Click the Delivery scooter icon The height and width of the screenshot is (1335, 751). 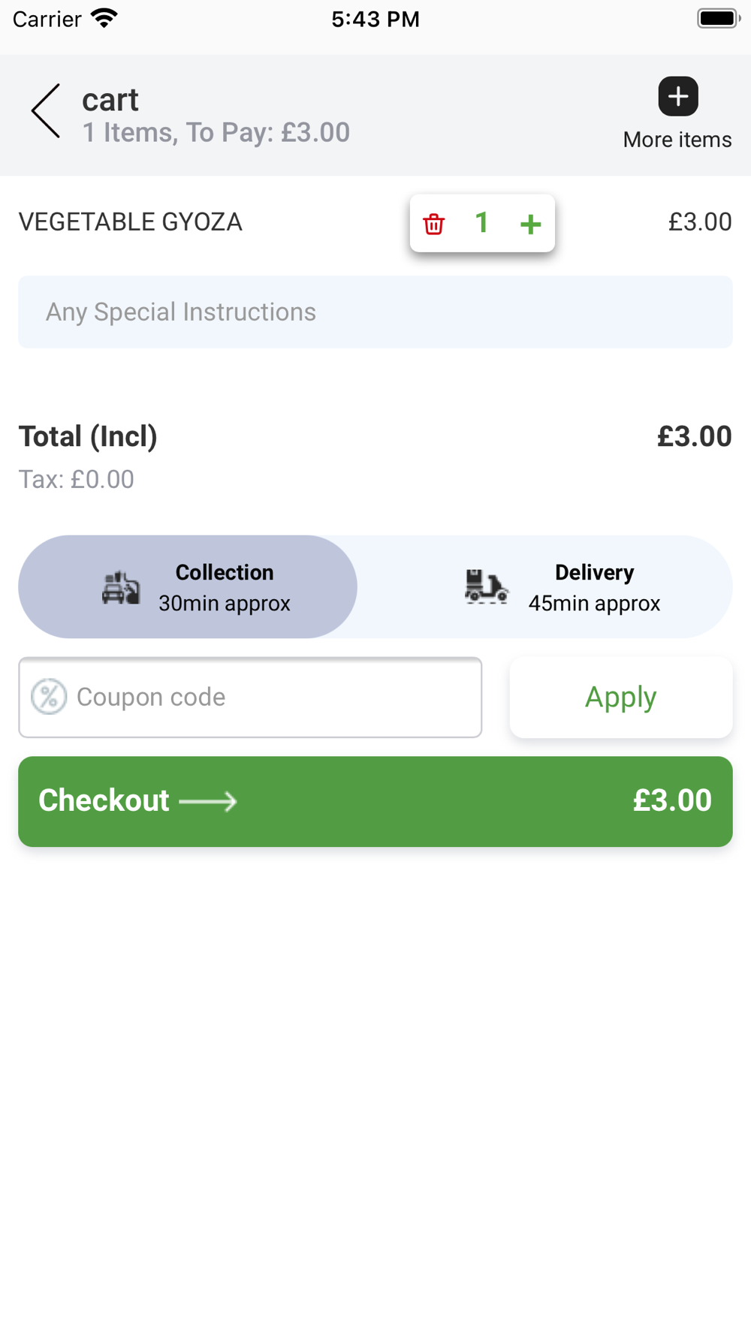click(486, 587)
